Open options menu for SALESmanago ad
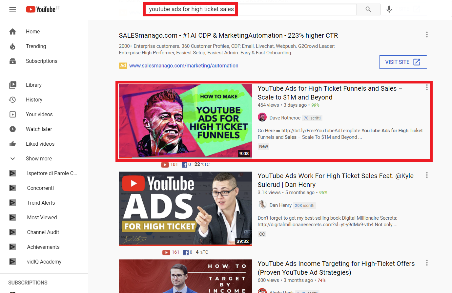This screenshot has width=452, height=293. tap(426, 34)
